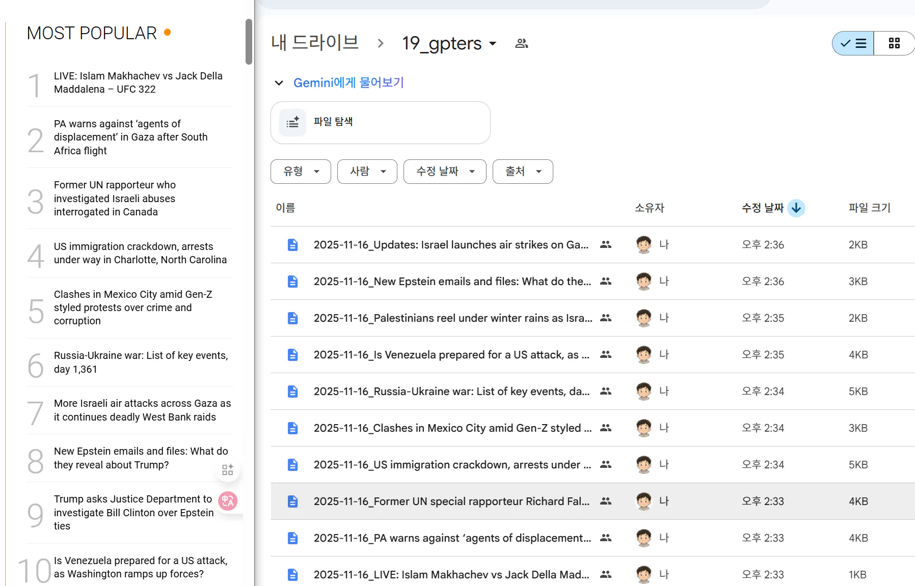This screenshot has height=586, width=915.
Task: Open the 사람 filter dropdown
Action: (x=367, y=172)
